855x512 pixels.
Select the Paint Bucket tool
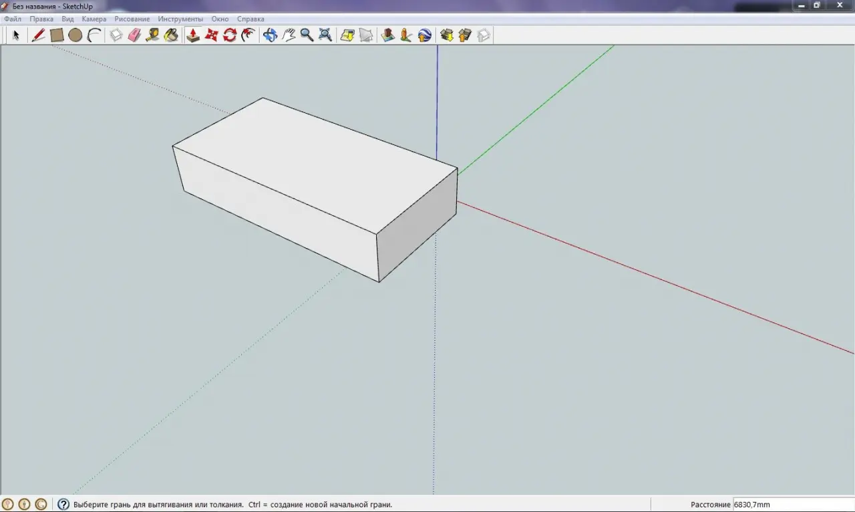(x=171, y=35)
